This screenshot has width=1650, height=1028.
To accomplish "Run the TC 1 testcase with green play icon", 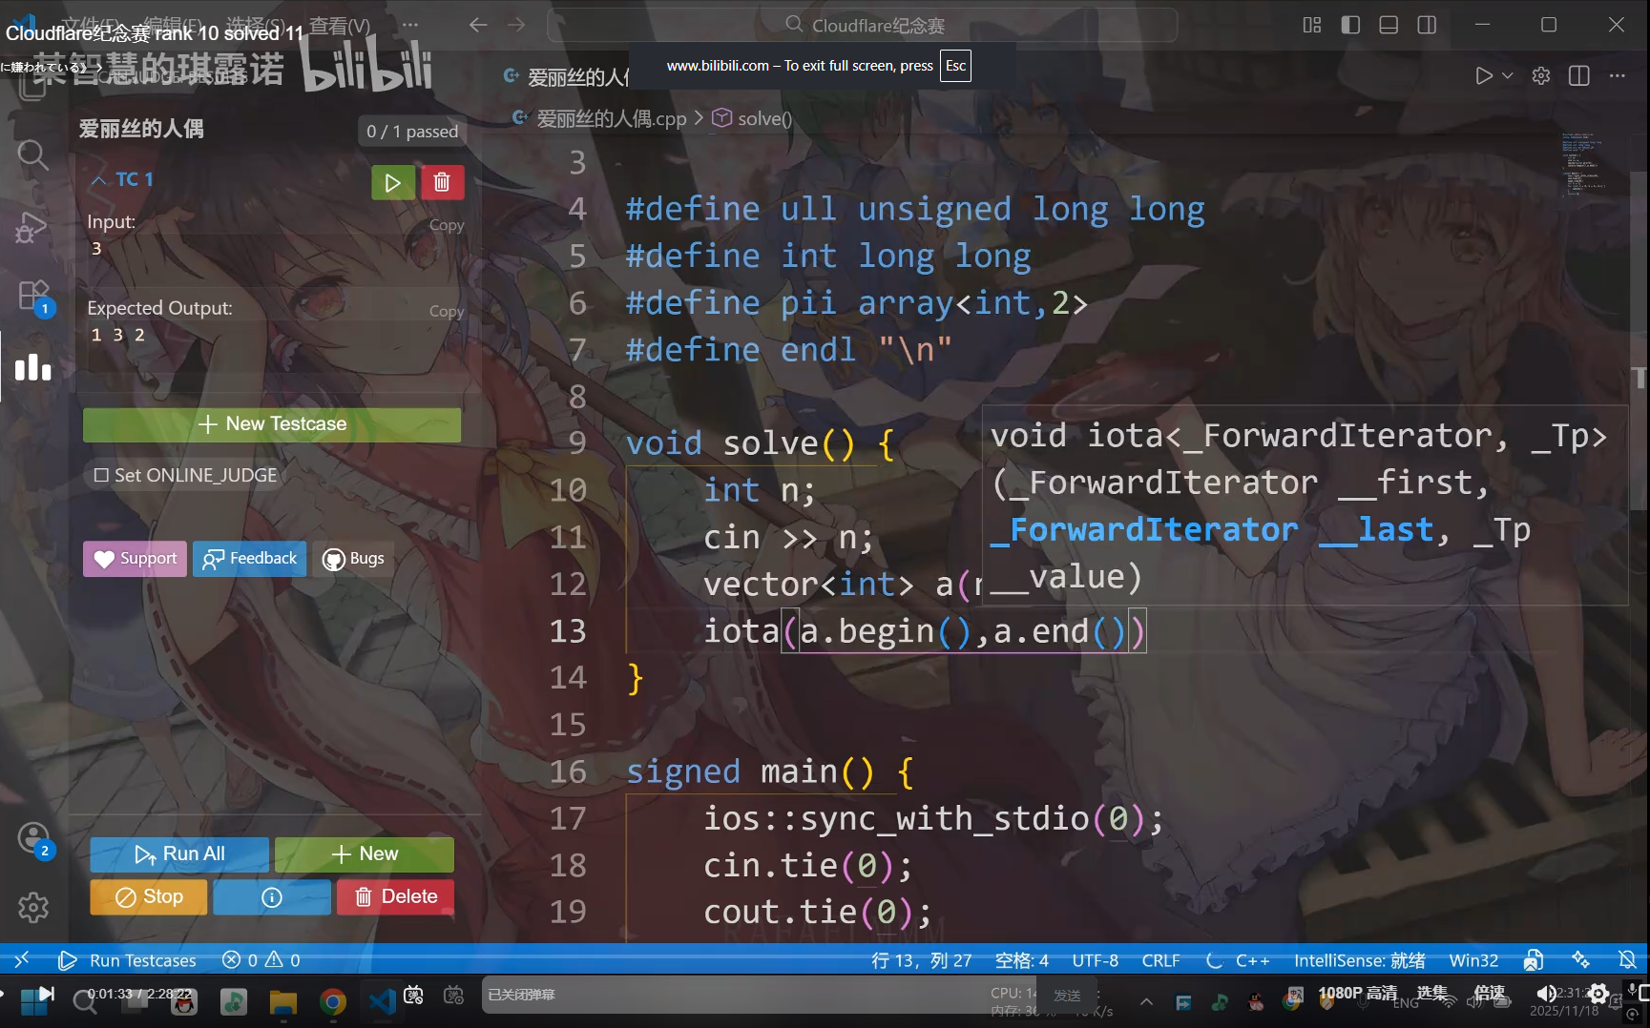I will coord(392,183).
